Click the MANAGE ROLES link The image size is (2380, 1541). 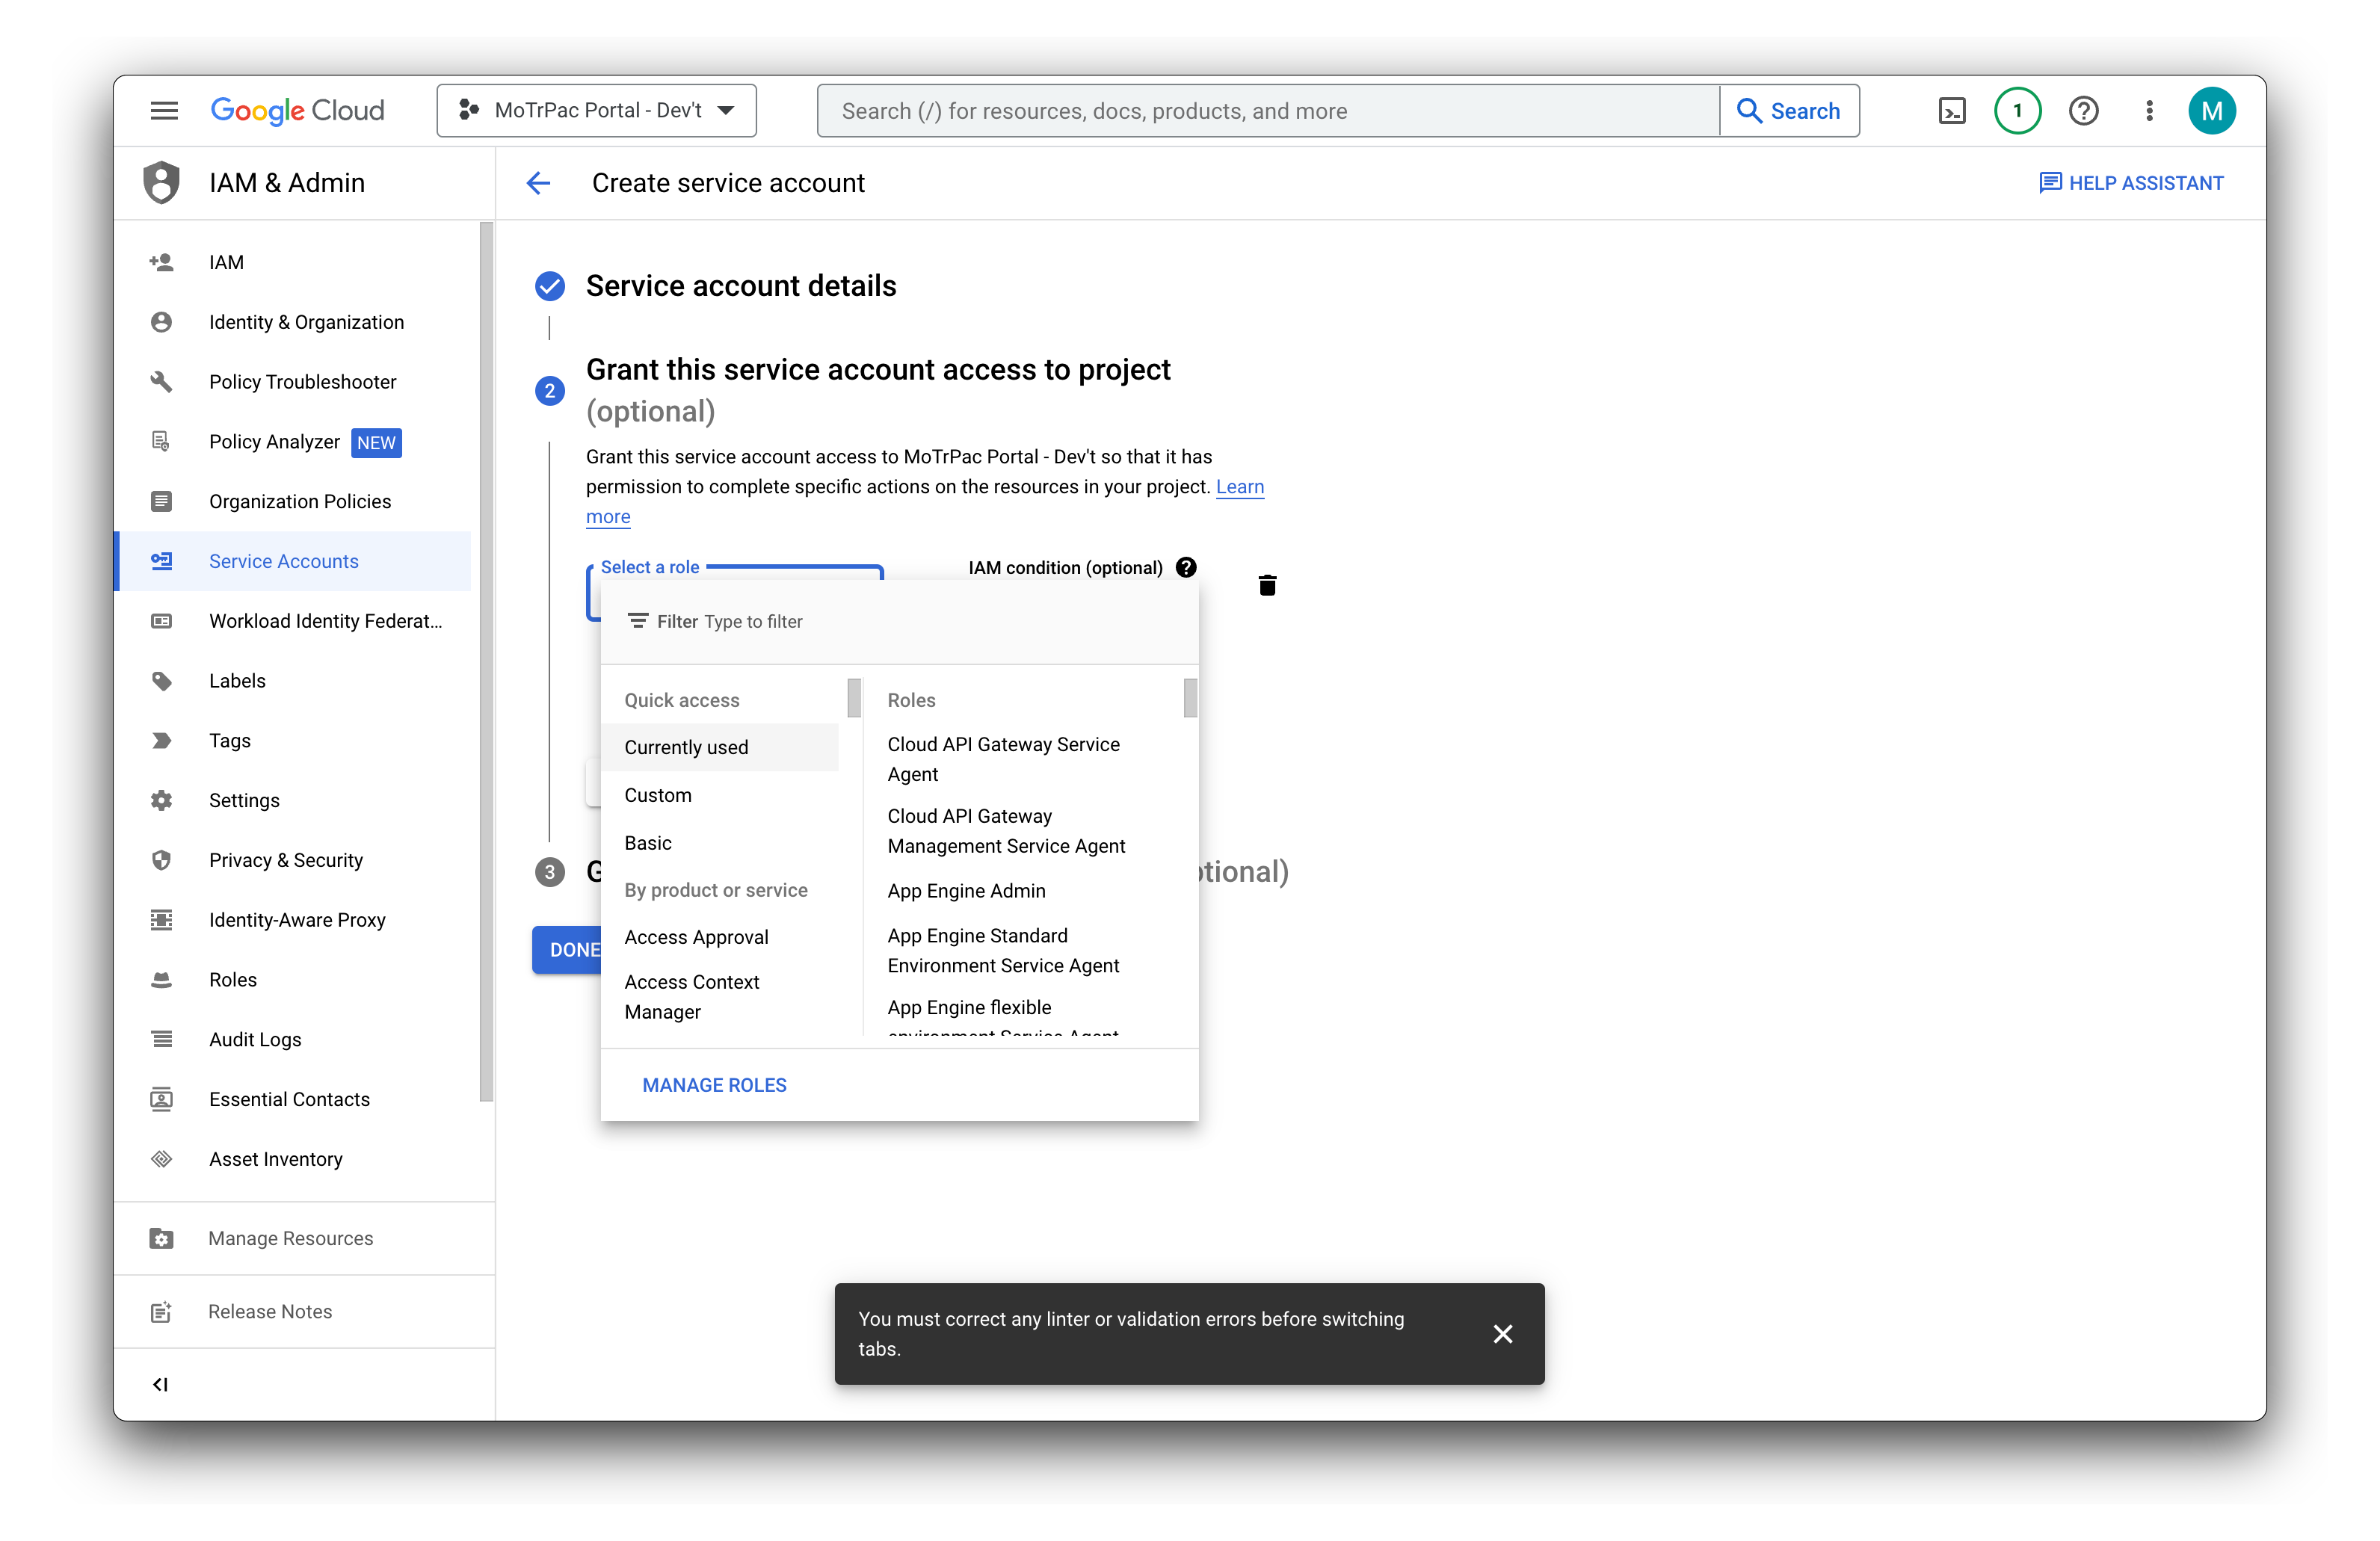(x=713, y=1085)
